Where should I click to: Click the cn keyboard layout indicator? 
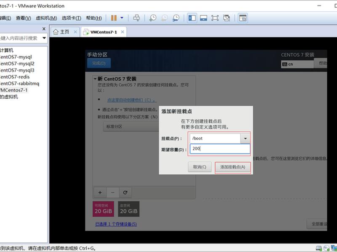pos(297,64)
